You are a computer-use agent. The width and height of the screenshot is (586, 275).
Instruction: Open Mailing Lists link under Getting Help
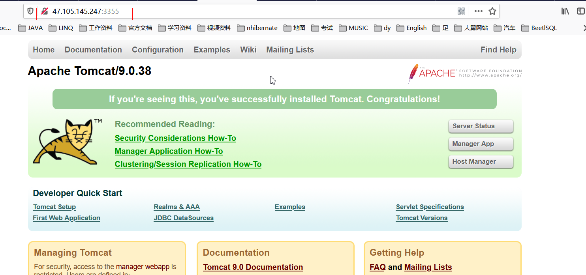coord(428,267)
